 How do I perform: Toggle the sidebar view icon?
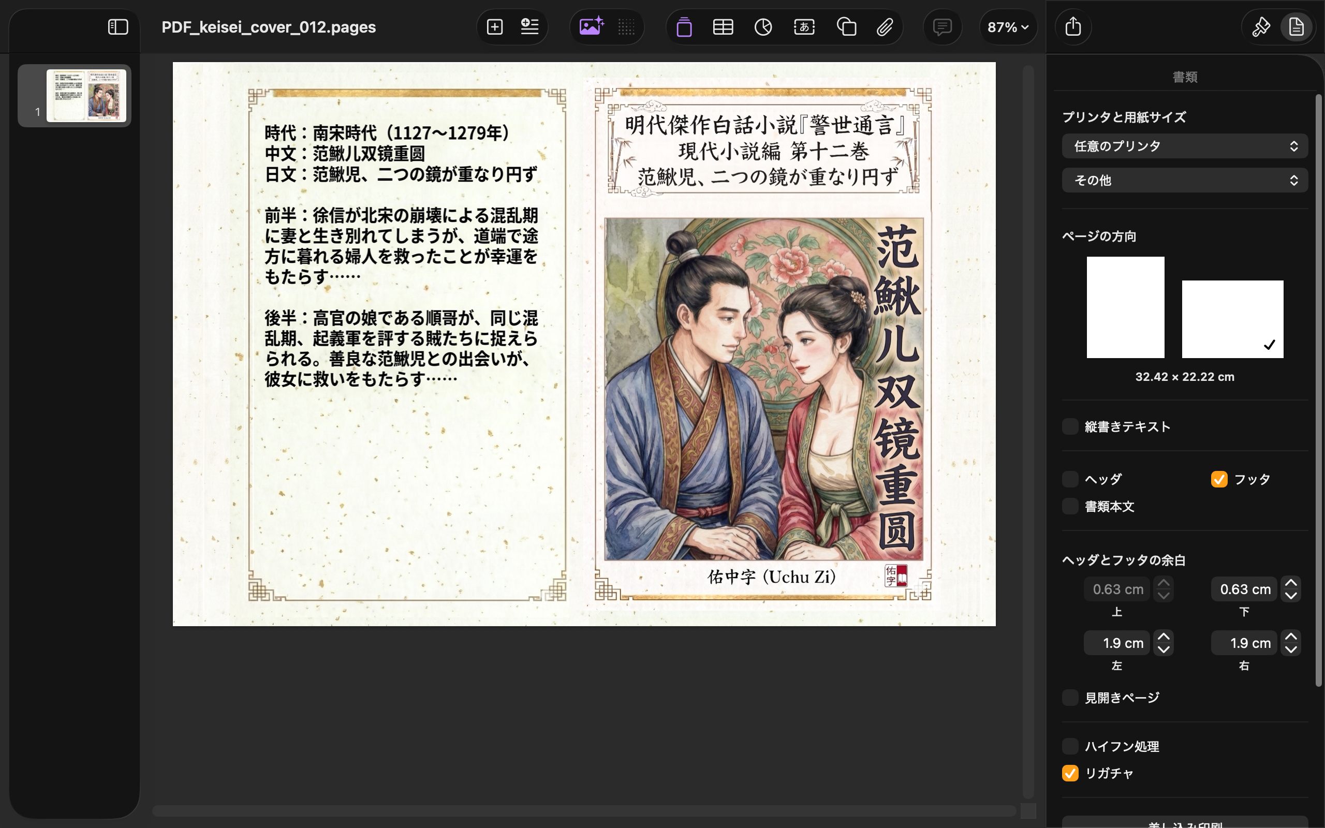(117, 27)
